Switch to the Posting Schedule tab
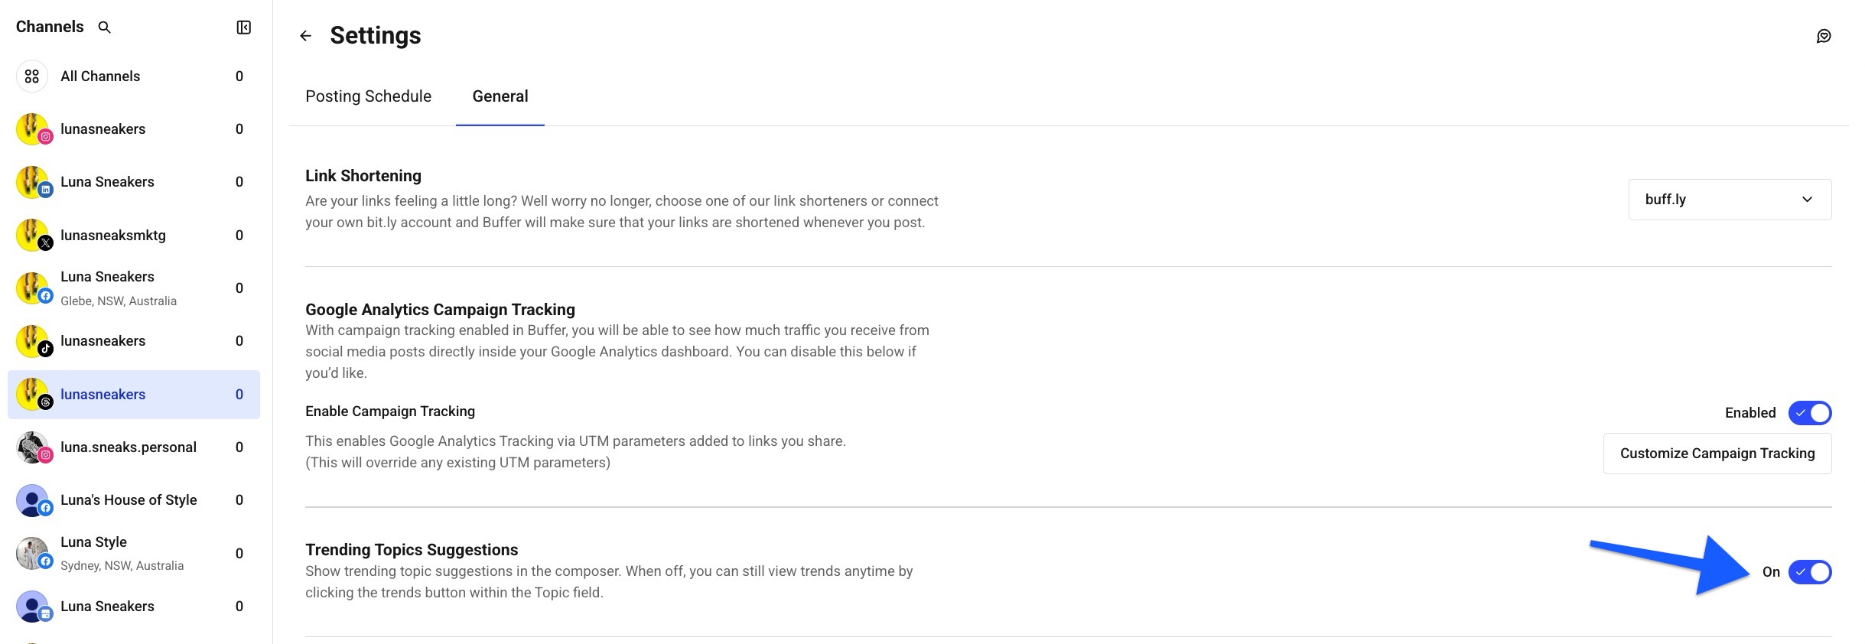Viewport: 1865px width, 644px height. (x=368, y=96)
